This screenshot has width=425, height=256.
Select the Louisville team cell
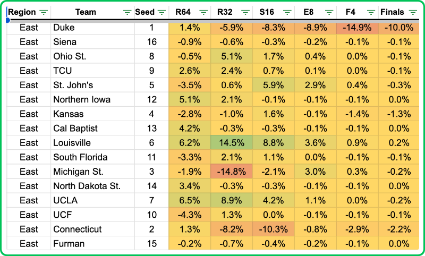tap(92, 143)
